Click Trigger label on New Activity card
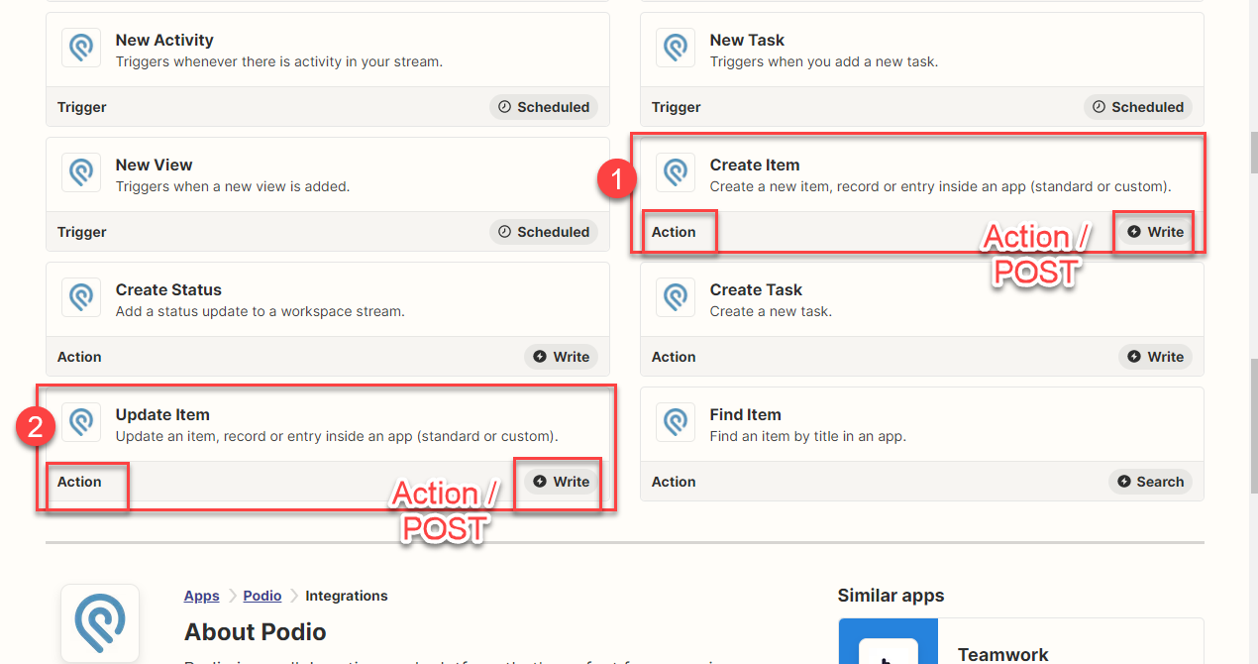1258x664 pixels. click(82, 107)
